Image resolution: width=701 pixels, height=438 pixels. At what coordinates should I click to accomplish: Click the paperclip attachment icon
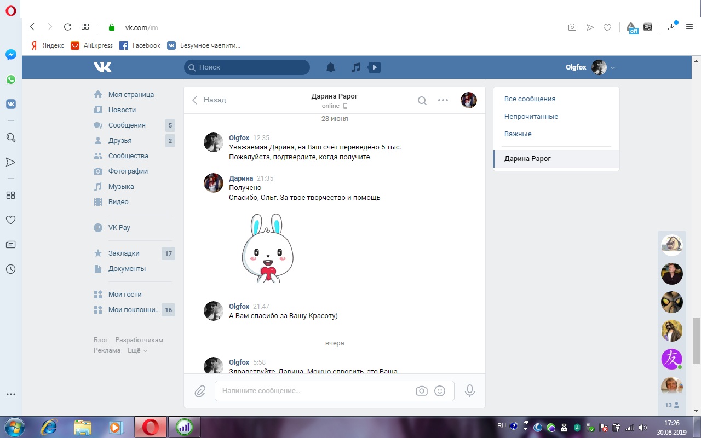point(200,391)
